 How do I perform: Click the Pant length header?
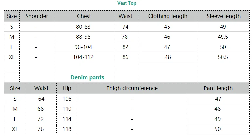[x=218, y=88]
